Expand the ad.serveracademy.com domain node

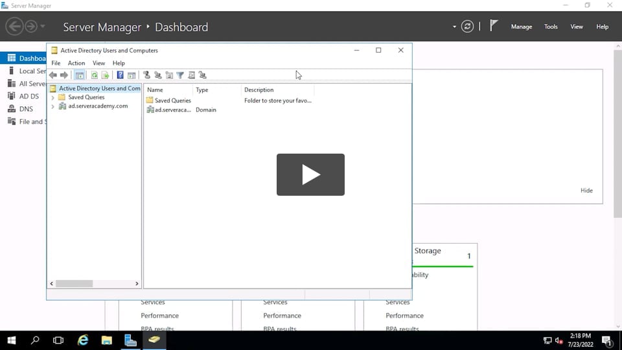(52, 106)
